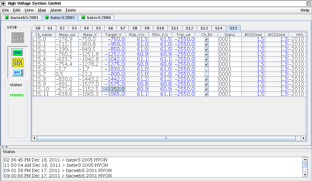Click the RUp_V/s cell for L15.8
Image resolution: width=312 pixels, height=181 pixels.
pyautogui.click(x=137, y=79)
